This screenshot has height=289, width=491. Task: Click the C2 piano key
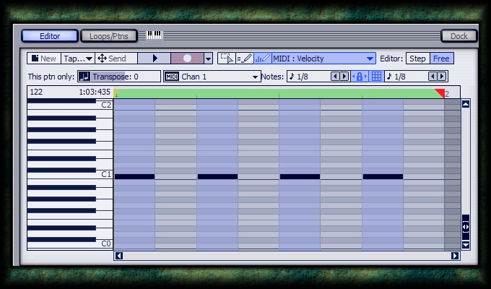(104, 105)
